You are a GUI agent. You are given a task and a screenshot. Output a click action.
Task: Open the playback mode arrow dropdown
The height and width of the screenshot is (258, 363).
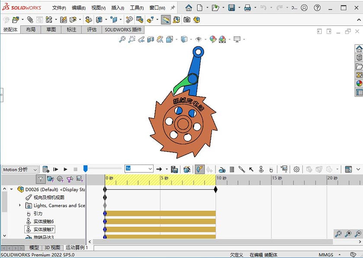point(167,169)
